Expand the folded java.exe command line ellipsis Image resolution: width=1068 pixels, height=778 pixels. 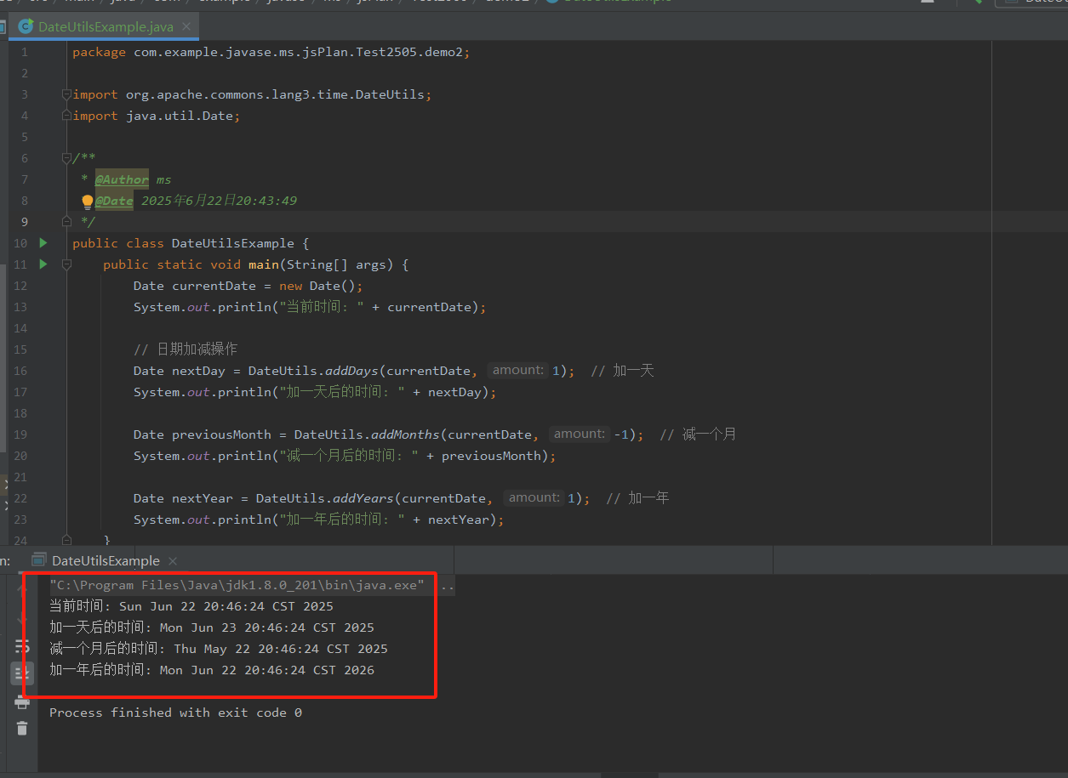click(446, 586)
